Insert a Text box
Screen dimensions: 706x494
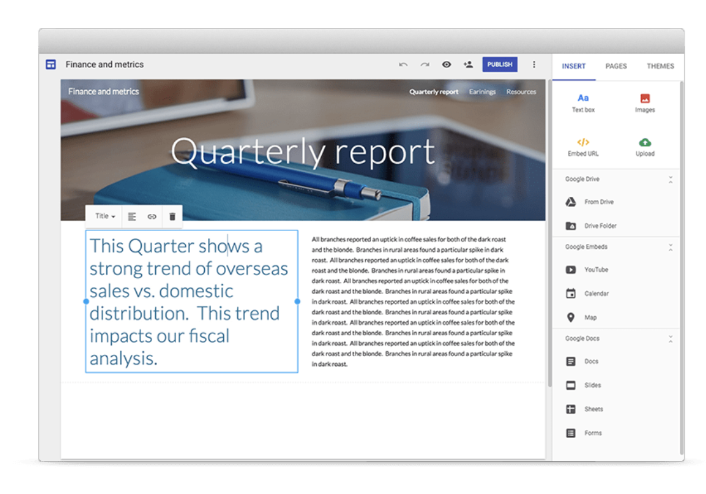click(583, 103)
